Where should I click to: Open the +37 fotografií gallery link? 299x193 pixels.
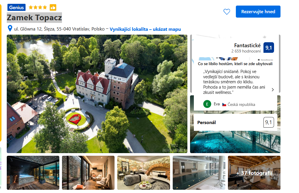pos(254,173)
